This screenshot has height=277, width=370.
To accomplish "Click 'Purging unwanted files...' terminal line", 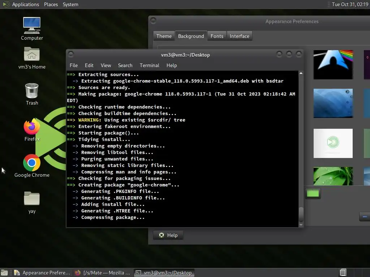I will [117, 159].
